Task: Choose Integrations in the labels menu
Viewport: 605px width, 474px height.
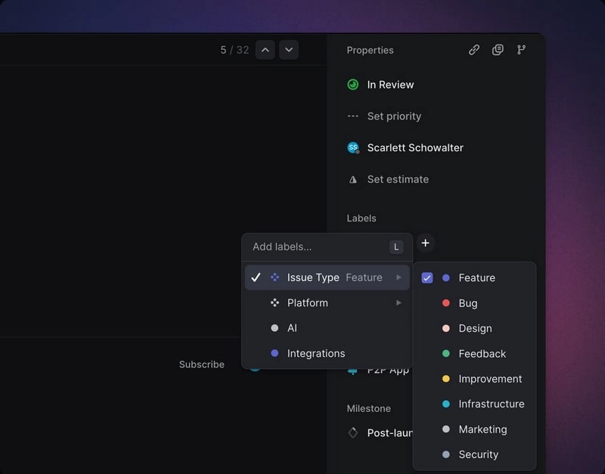Action: 315,353
